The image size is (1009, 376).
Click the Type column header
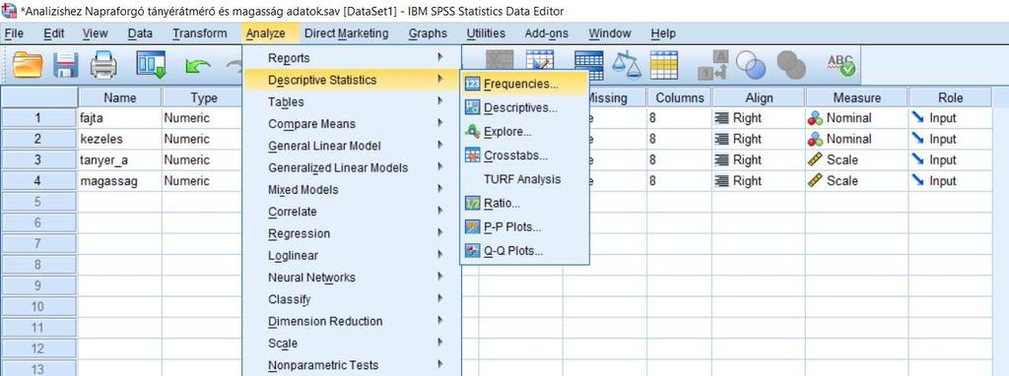point(204,97)
